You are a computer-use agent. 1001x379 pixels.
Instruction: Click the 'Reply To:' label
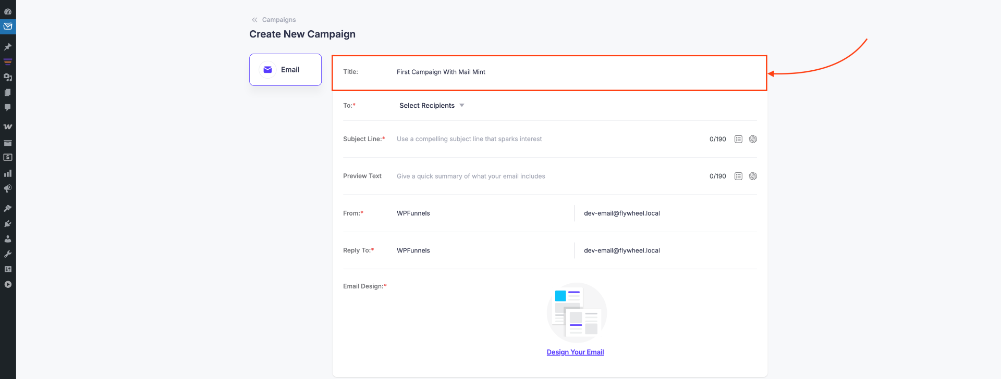359,250
